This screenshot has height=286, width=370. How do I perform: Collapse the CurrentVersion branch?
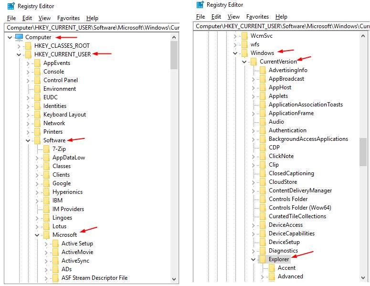point(244,62)
